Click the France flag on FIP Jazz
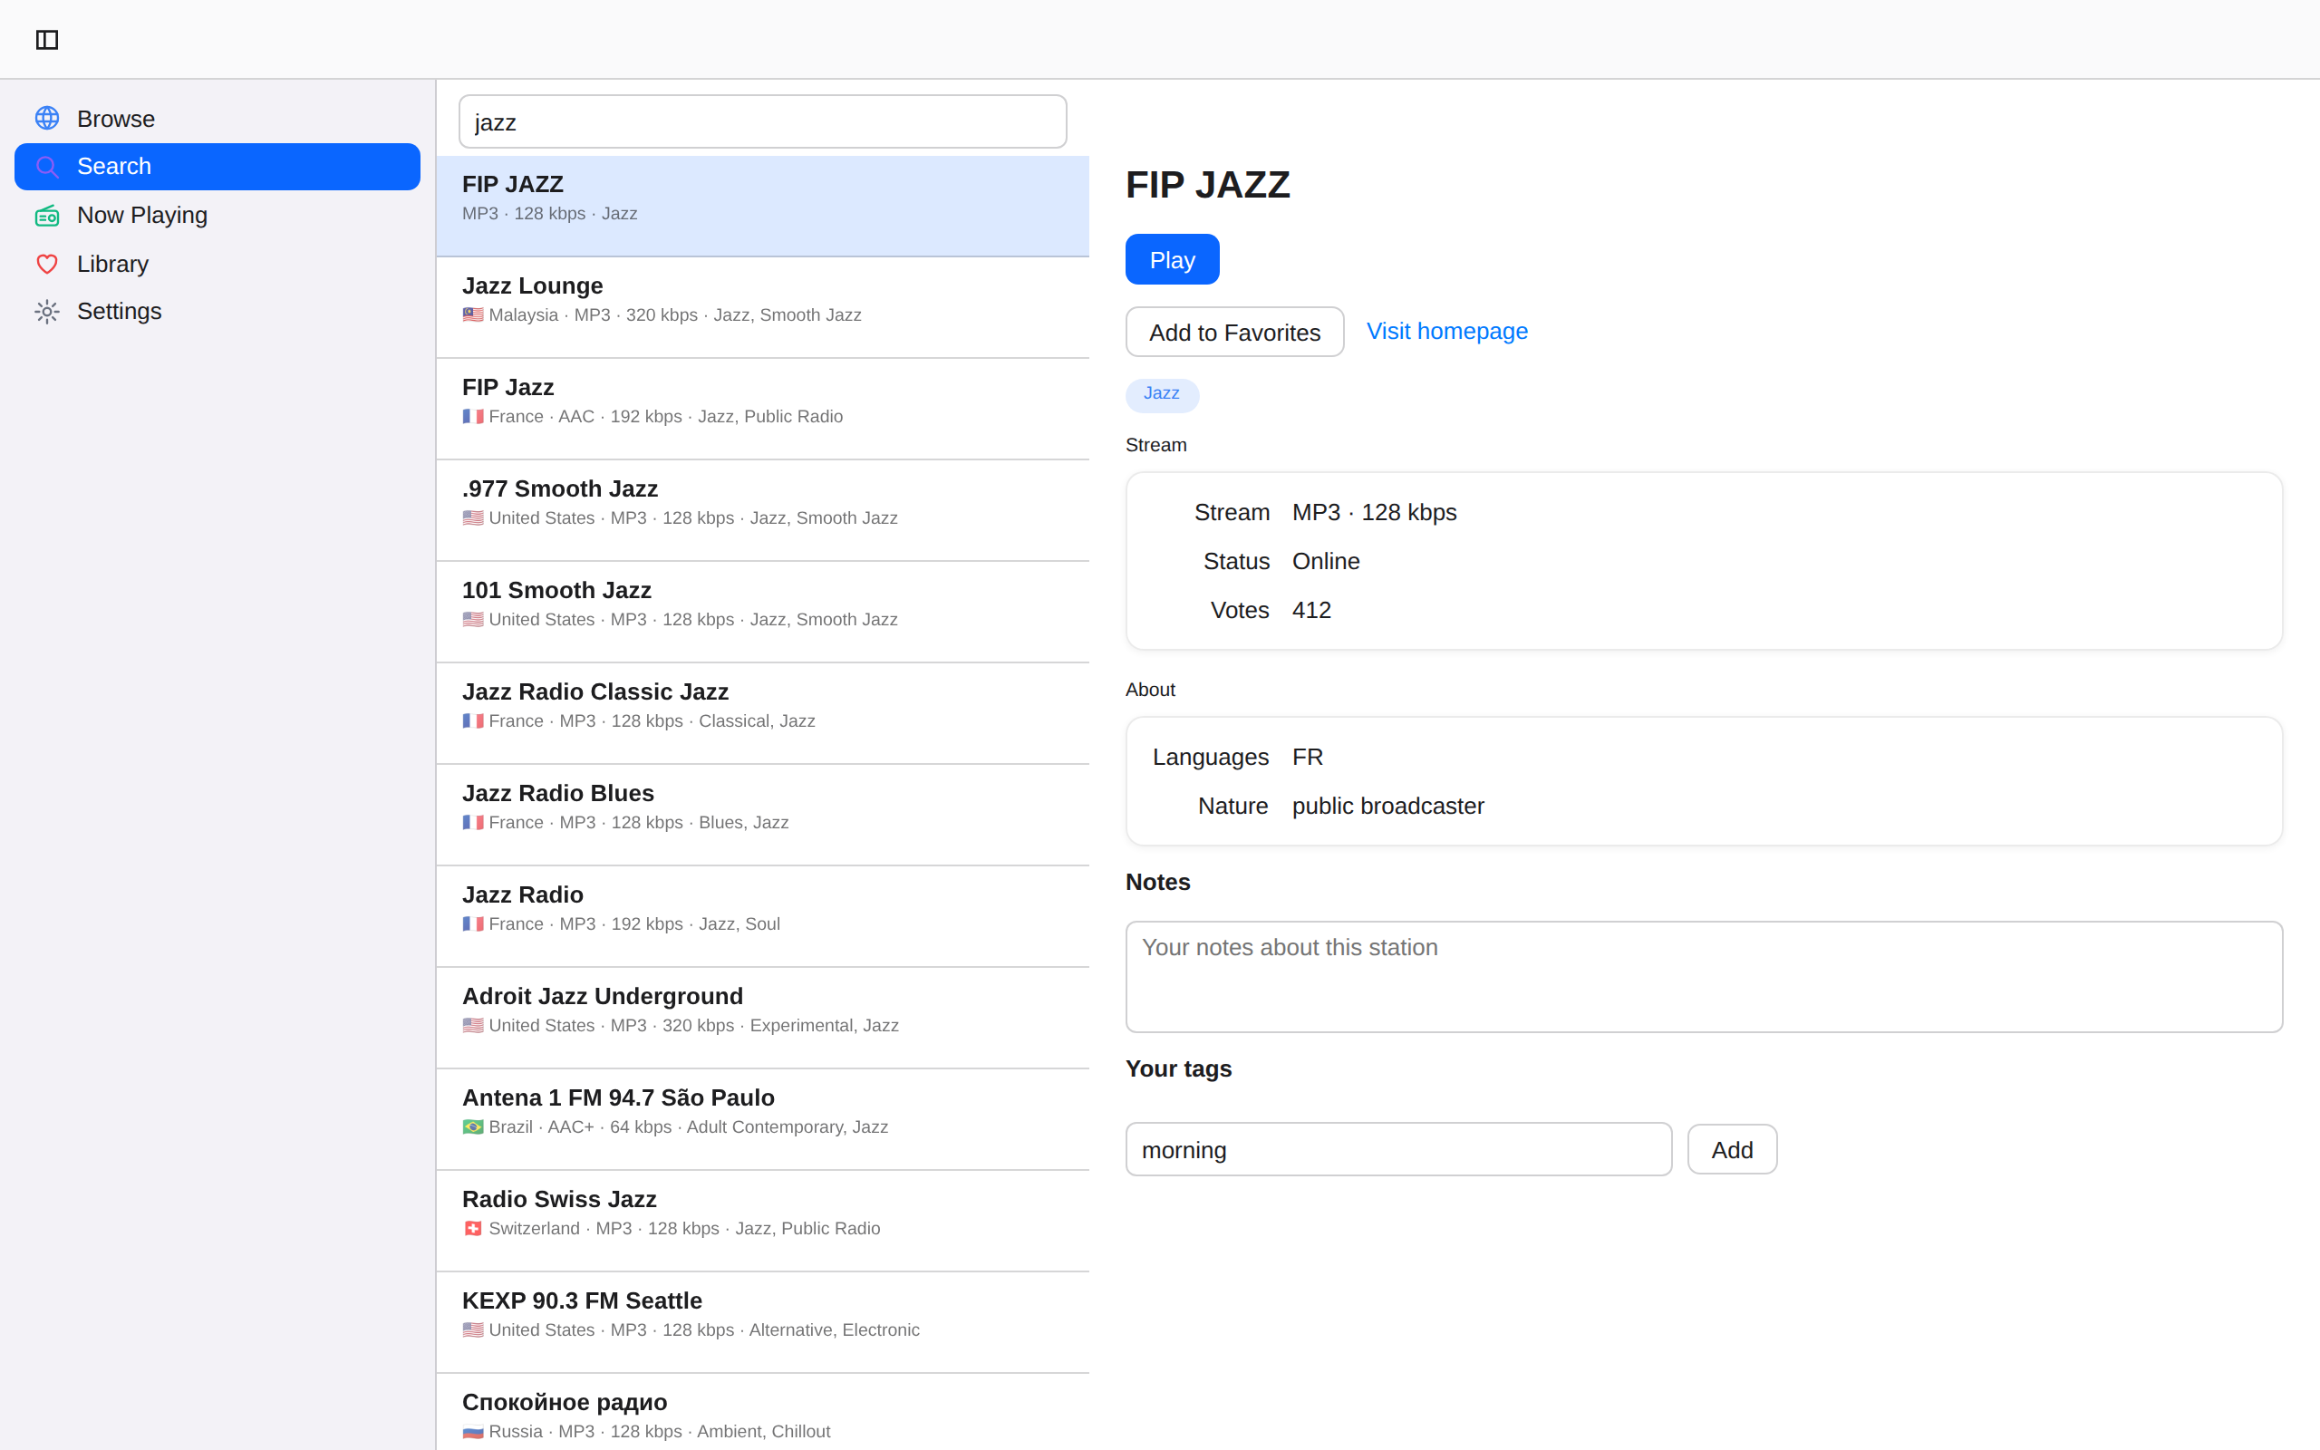Screen dimensions: 2320x1450 tap(473, 416)
